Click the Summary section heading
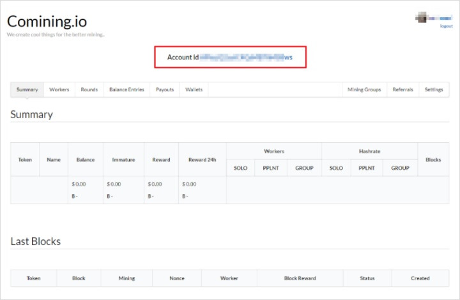The width and height of the screenshot is (460, 300). [32, 114]
